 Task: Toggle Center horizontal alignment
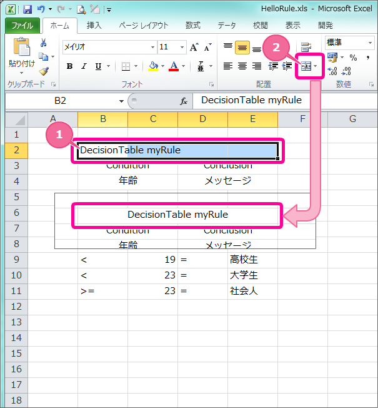(x=242, y=66)
